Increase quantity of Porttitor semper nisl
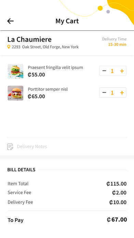Viewport: 134px width, 238px height. 122,93
